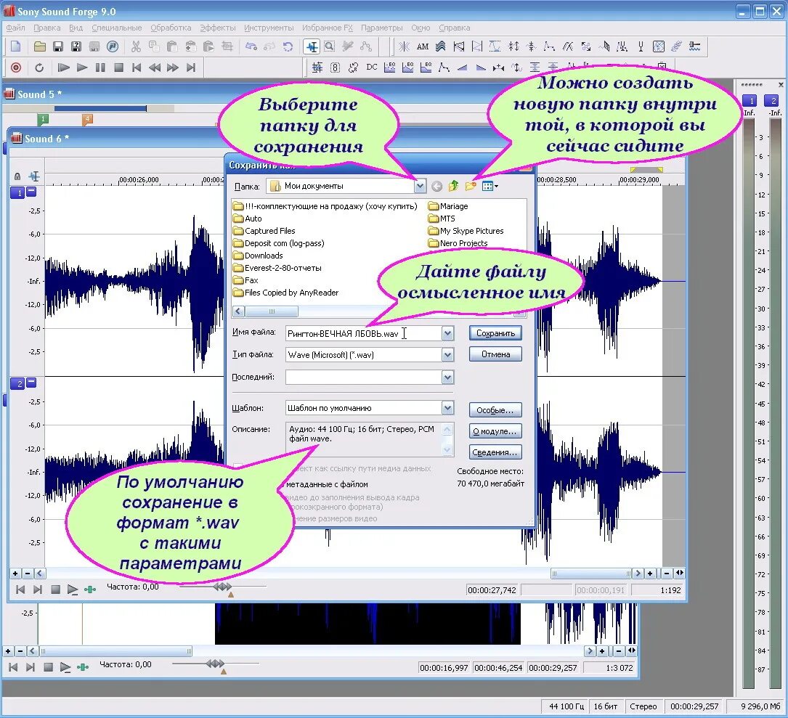788x718 pixels.
Task: Open the Имя файла dropdown arrow
Action: pos(448,333)
